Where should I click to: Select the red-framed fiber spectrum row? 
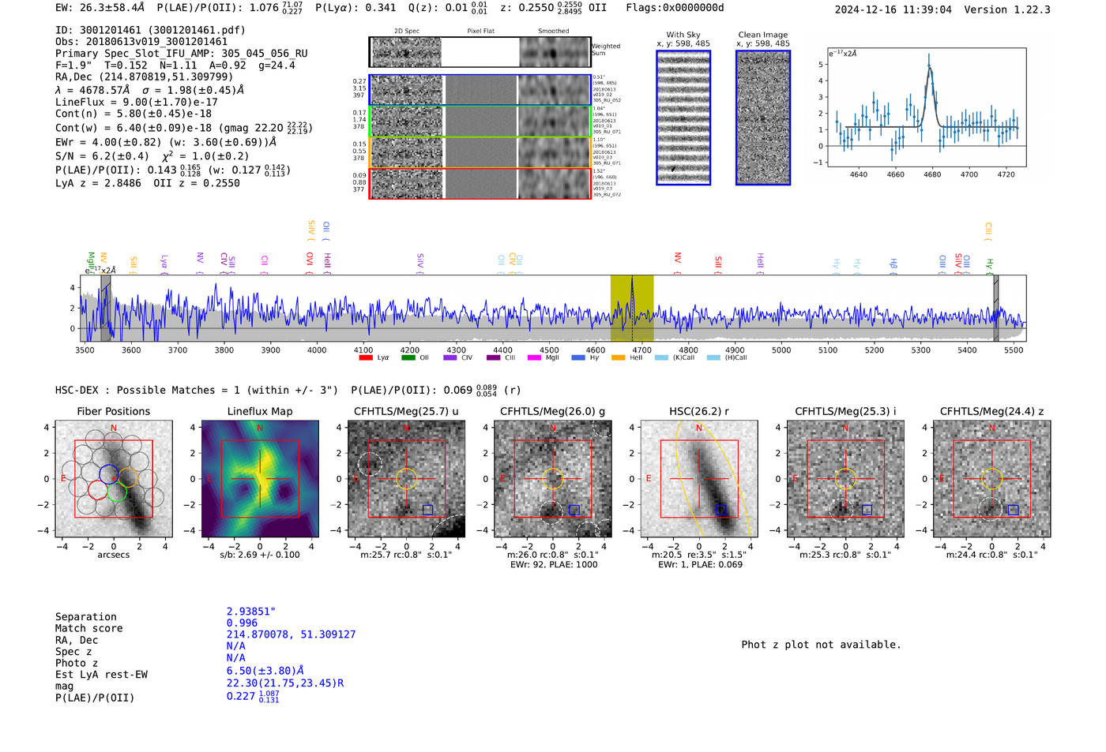480,184
